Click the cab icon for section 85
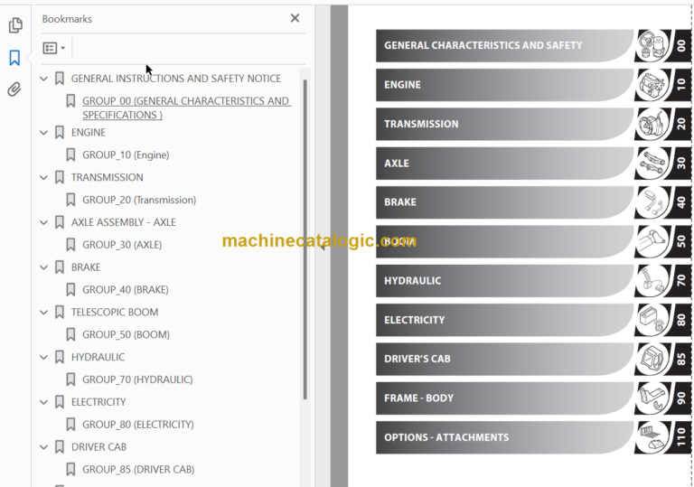 652,359
